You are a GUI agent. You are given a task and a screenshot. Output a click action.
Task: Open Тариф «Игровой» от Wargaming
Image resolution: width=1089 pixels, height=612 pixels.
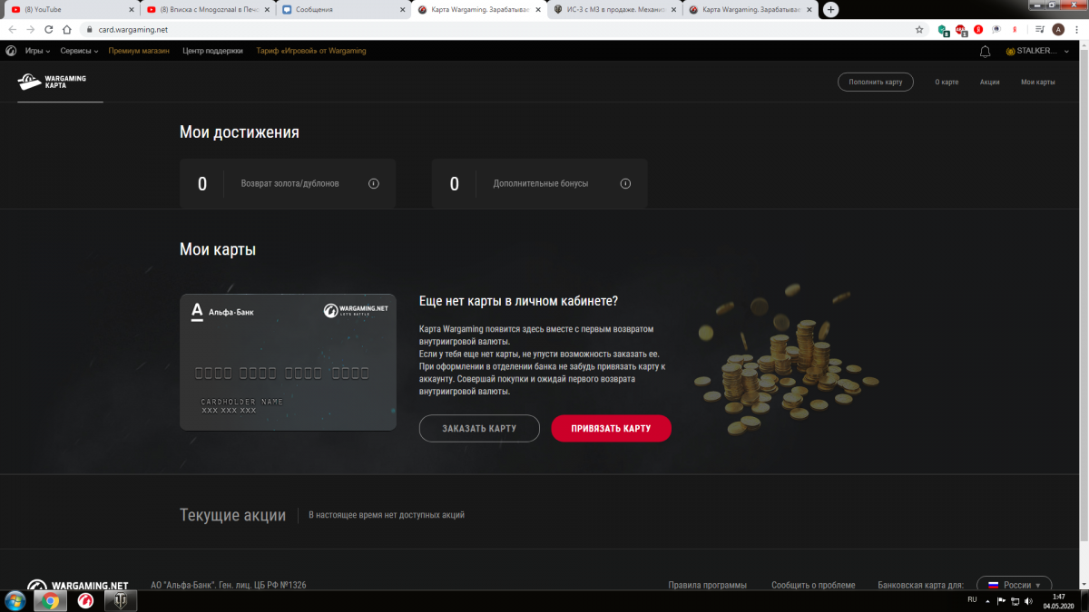click(311, 51)
